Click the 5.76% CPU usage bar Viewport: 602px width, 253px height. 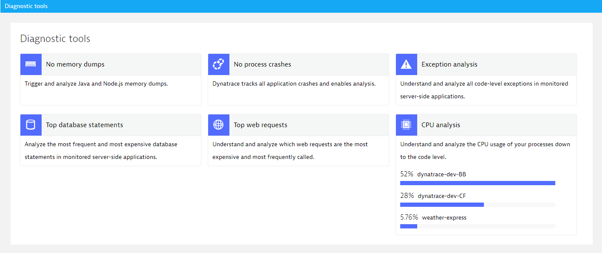[478, 226]
